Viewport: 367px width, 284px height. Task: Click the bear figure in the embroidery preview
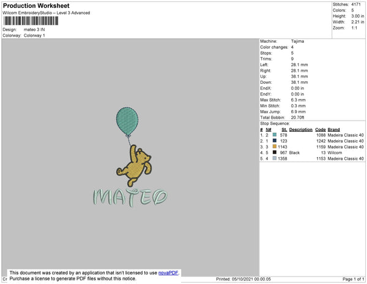tap(134, 165)
